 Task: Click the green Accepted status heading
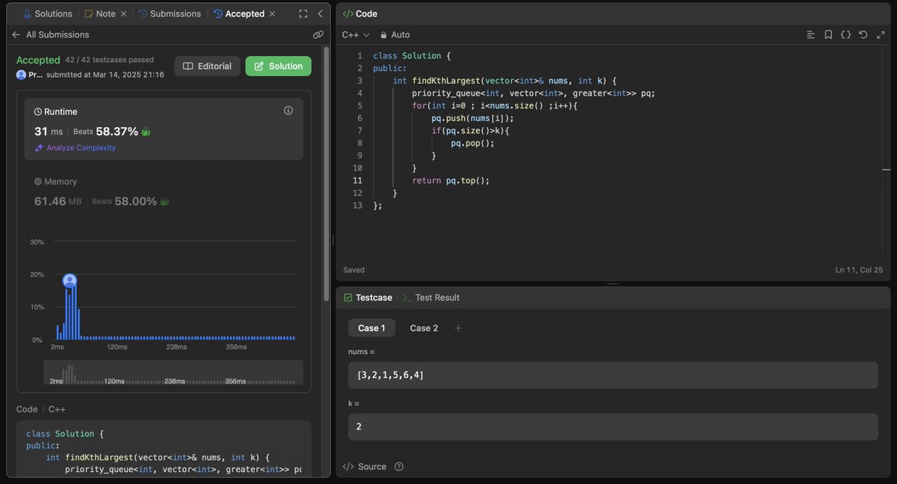point(38,60)
